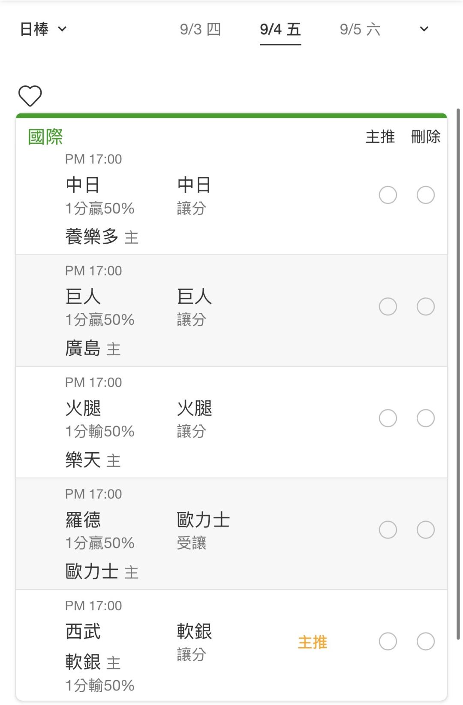Select 主推 radio for 巨人 game

pos(388,306)
